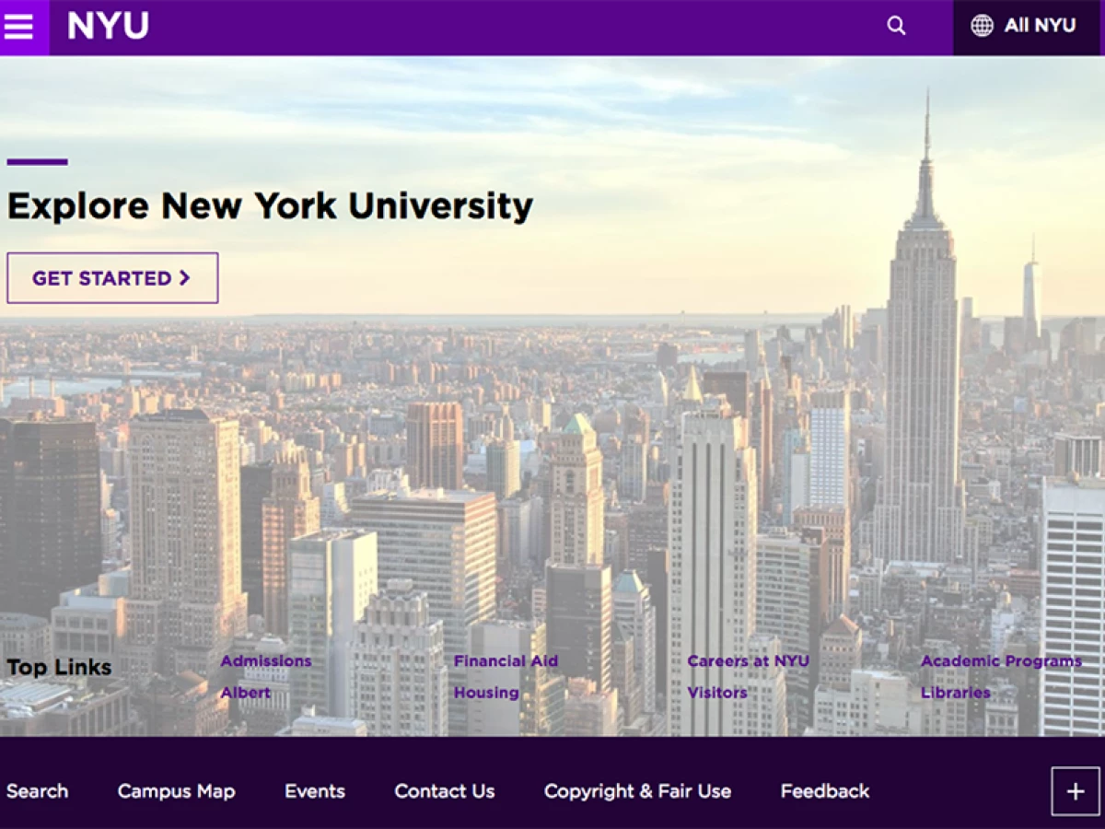This screenshot has width=1105, height=829.
Task: Go to Housing
Action: point(486,693)
